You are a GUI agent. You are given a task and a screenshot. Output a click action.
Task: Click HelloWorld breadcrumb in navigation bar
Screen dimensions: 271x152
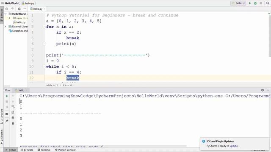[x=10, y=3]
